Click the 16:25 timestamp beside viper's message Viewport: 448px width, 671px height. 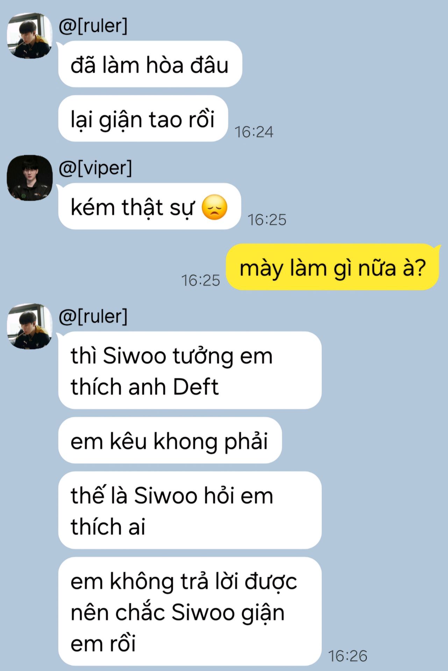[267, 220]
